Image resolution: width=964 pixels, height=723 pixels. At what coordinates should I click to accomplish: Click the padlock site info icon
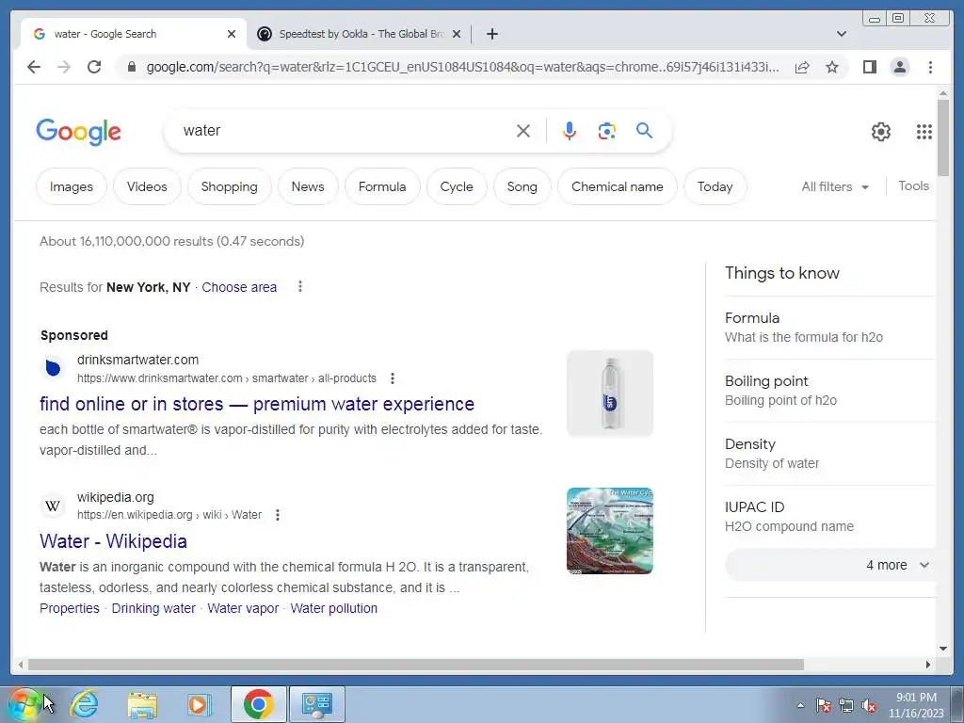pos(131,67)
